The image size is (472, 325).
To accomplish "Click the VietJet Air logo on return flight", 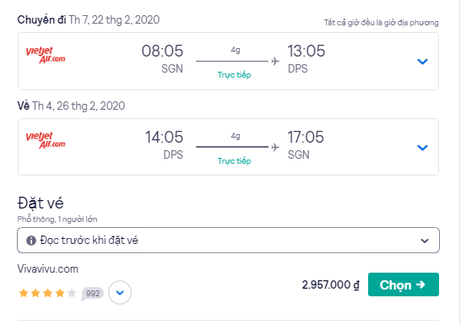I will (x=46, y=140).
